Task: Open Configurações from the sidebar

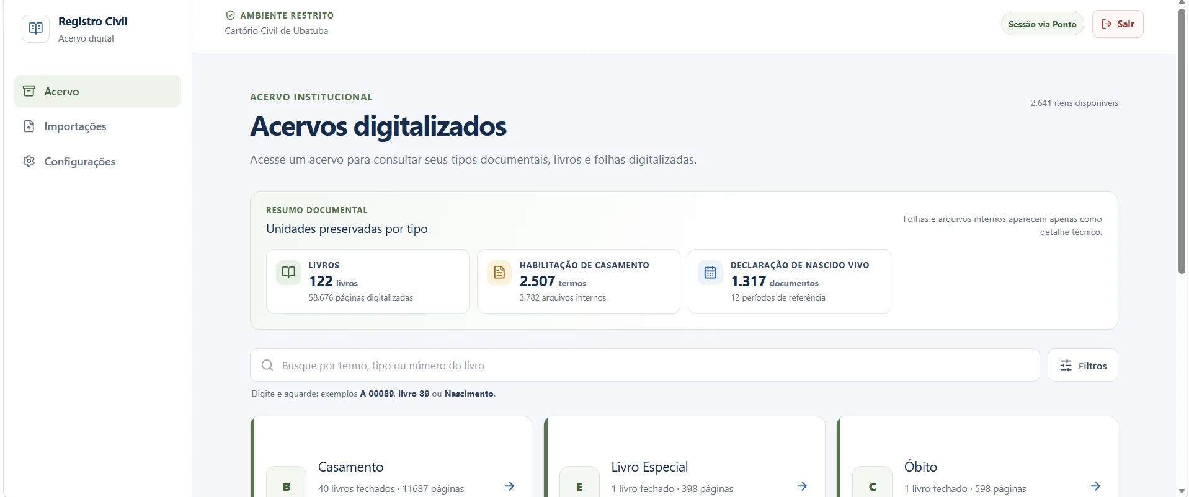Action: click(98, 161)
